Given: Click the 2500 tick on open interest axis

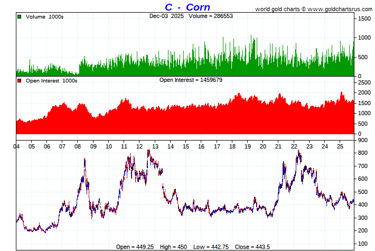Looking at the screenshot, I should [364, 82].
